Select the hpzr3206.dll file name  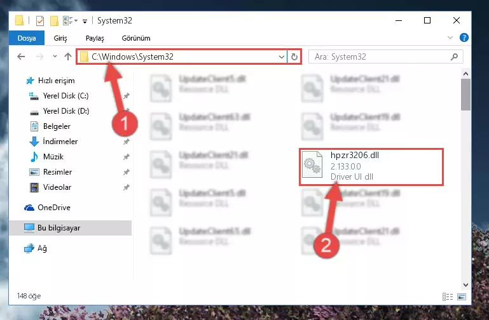(x=355, y=155)
